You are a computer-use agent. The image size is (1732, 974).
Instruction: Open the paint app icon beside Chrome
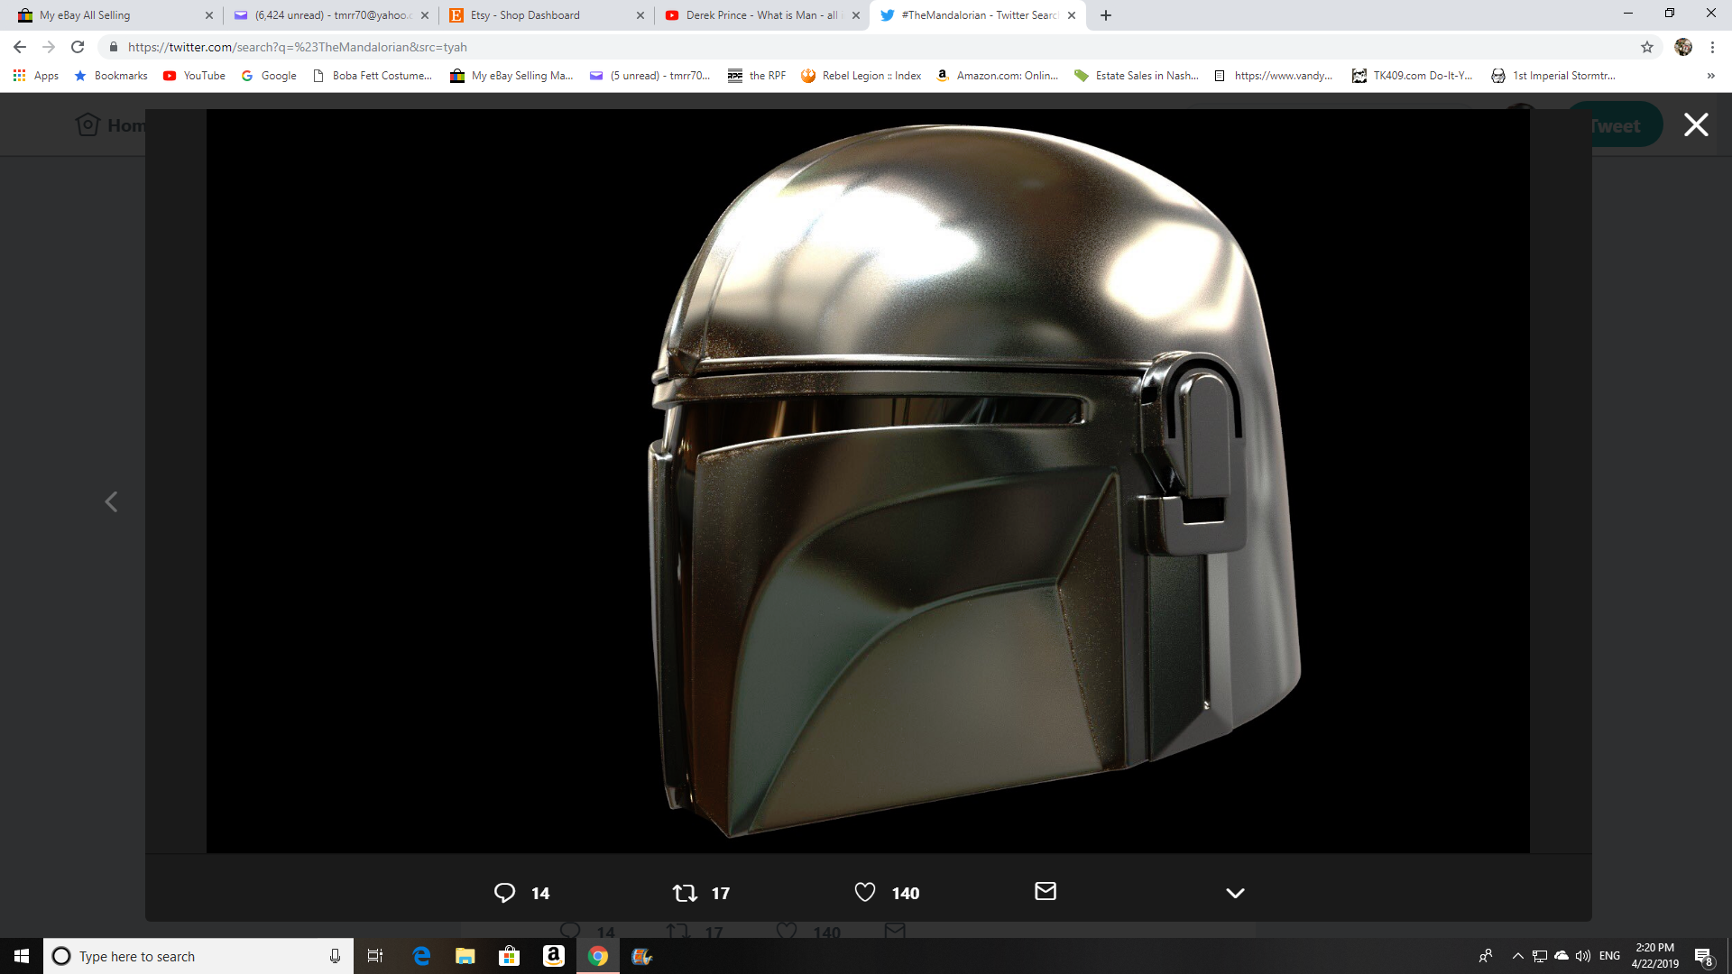point(642,956)
